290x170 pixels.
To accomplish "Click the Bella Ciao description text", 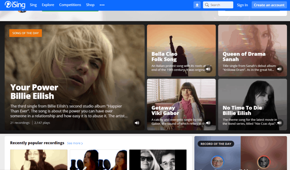I will [181, 68].
